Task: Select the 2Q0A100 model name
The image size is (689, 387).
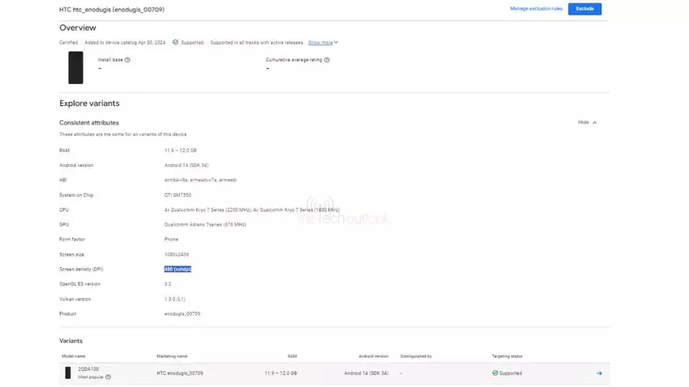Action: click(88, 369)
